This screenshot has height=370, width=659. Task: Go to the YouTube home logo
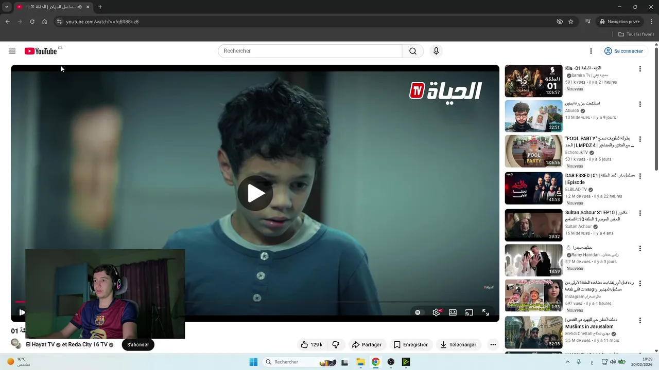[41, 51]
